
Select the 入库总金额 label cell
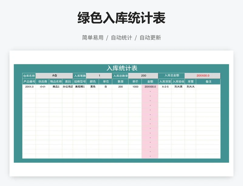point(172,76)
